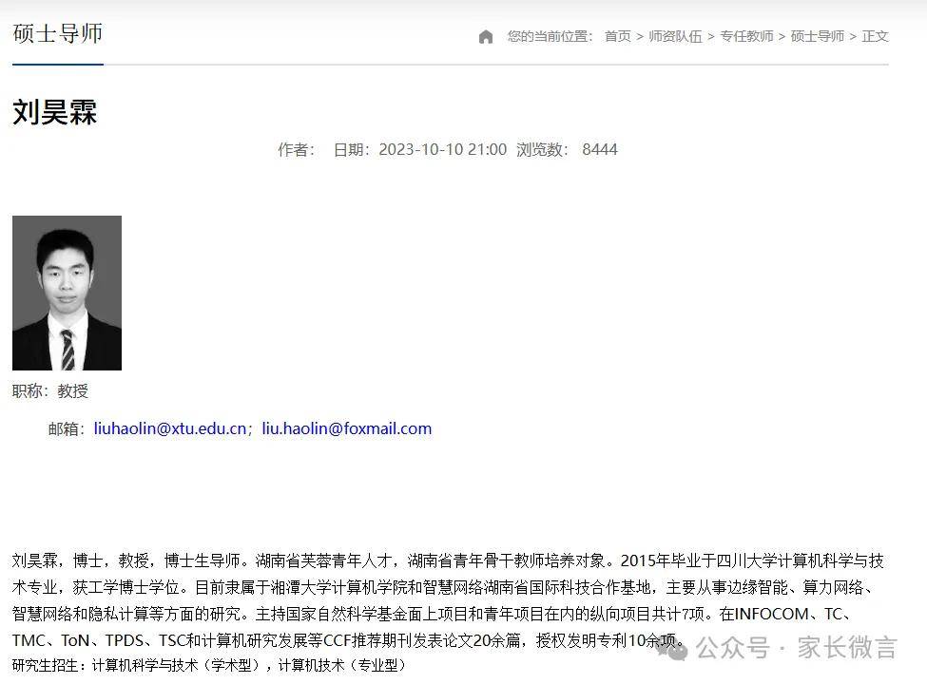Select the 硕士导师 breadcrumb link

(818, 36)
